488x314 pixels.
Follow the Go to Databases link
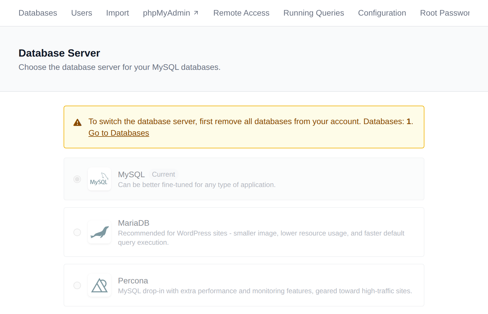(119, 133)
